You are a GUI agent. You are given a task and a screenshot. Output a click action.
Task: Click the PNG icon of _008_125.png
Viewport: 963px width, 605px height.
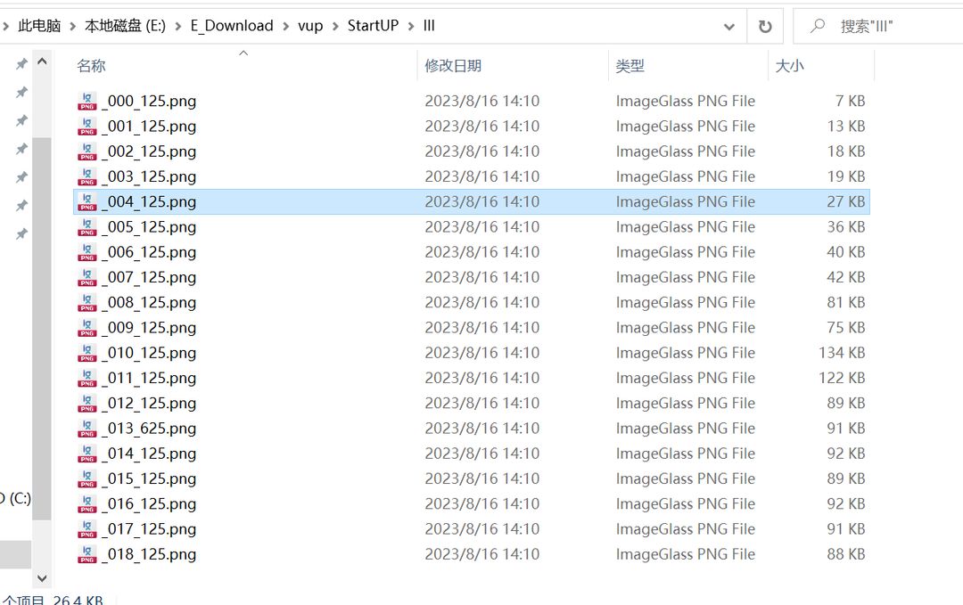pyautogui.click(x=87, y=303)
